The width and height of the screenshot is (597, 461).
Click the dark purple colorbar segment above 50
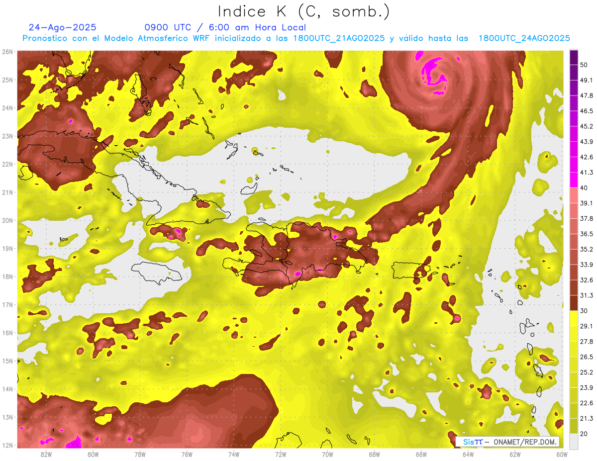574,57
